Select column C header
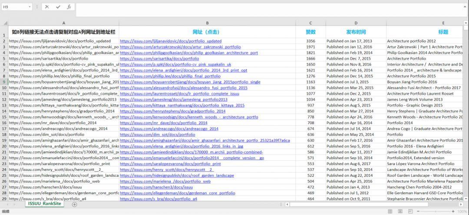This screenshot has width=469, height=215. 311,23
